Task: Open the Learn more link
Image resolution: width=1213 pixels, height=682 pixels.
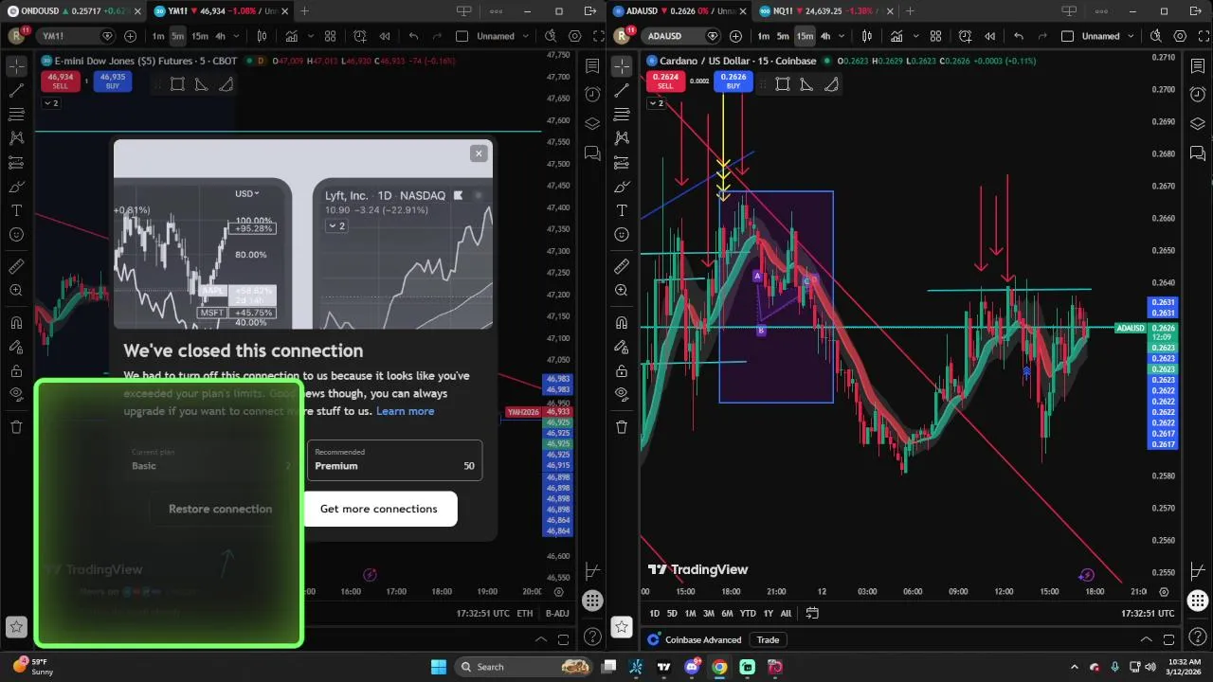Action: (405, 411)
